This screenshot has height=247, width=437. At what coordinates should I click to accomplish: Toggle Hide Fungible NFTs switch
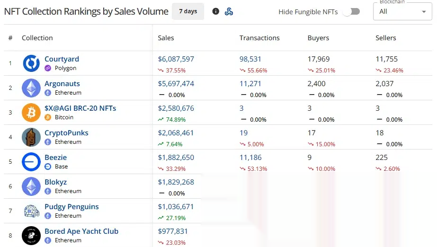[351, 12]
